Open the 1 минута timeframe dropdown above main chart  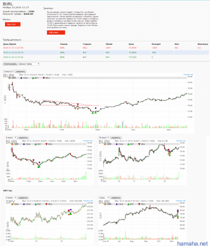click(x=9, y=71)
